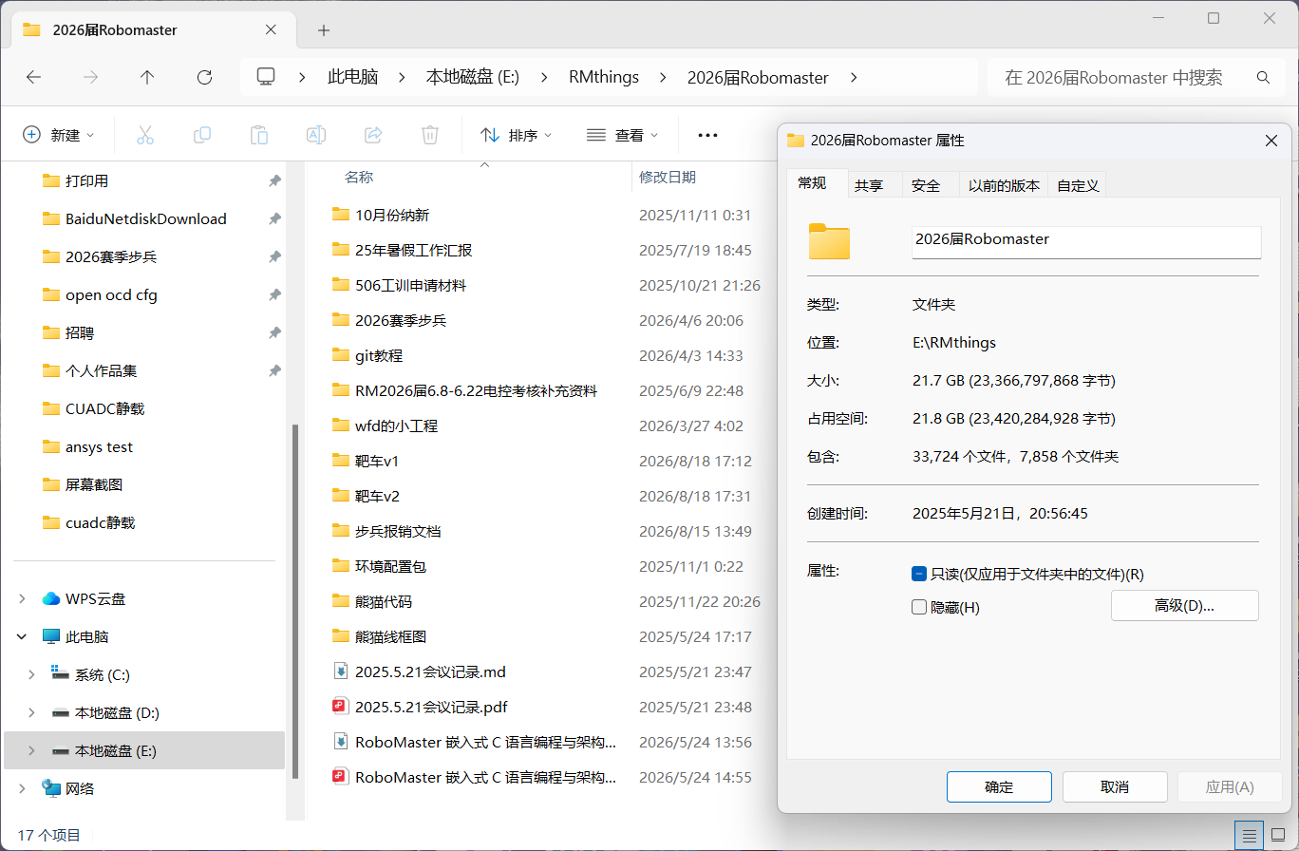Viewport: 1299px width, 851px height.
Task: Click the search magnifier icon
Action: click(x=1263, y=78)
